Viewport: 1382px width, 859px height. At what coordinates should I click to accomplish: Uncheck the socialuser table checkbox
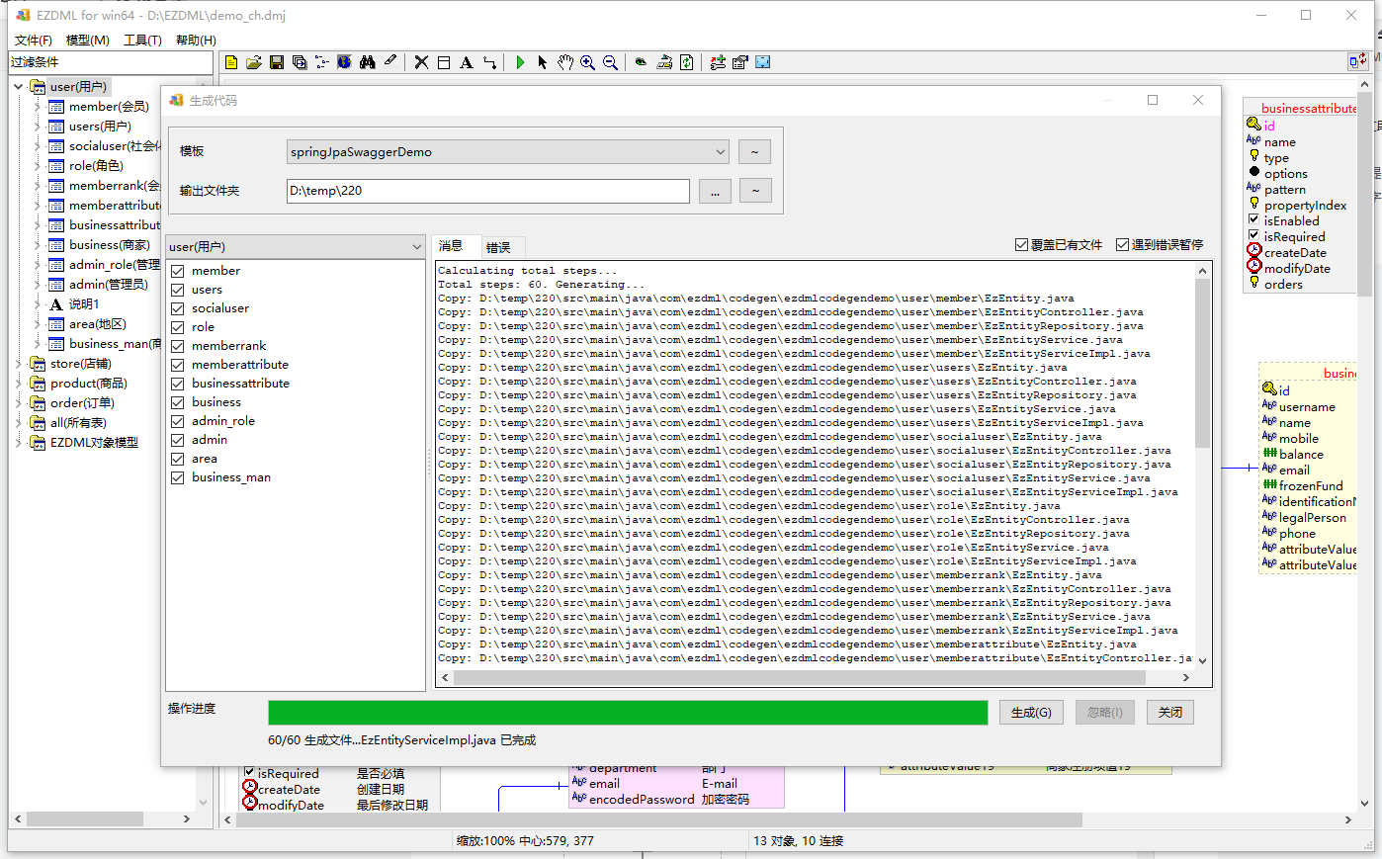[178, 308]
